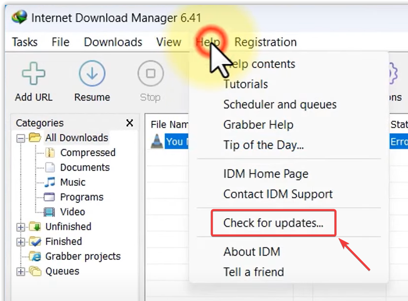Select the Documents category
The height and width of the screenshot is (301, 408).
[x=85, y=167]
